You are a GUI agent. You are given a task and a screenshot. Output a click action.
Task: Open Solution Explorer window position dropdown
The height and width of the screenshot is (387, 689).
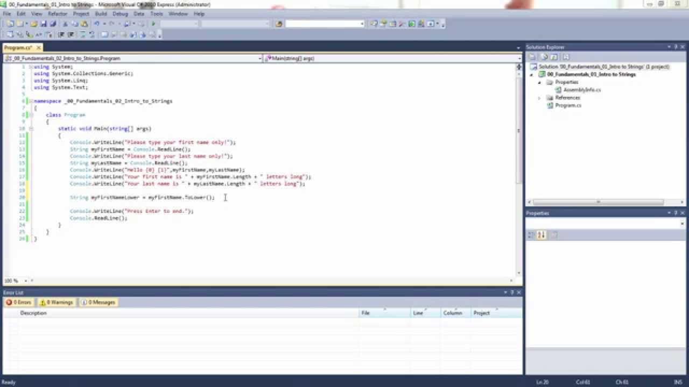[669, 47]
